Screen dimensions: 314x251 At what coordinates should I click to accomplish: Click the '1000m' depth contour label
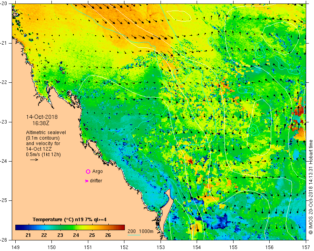tap(146, 231)
